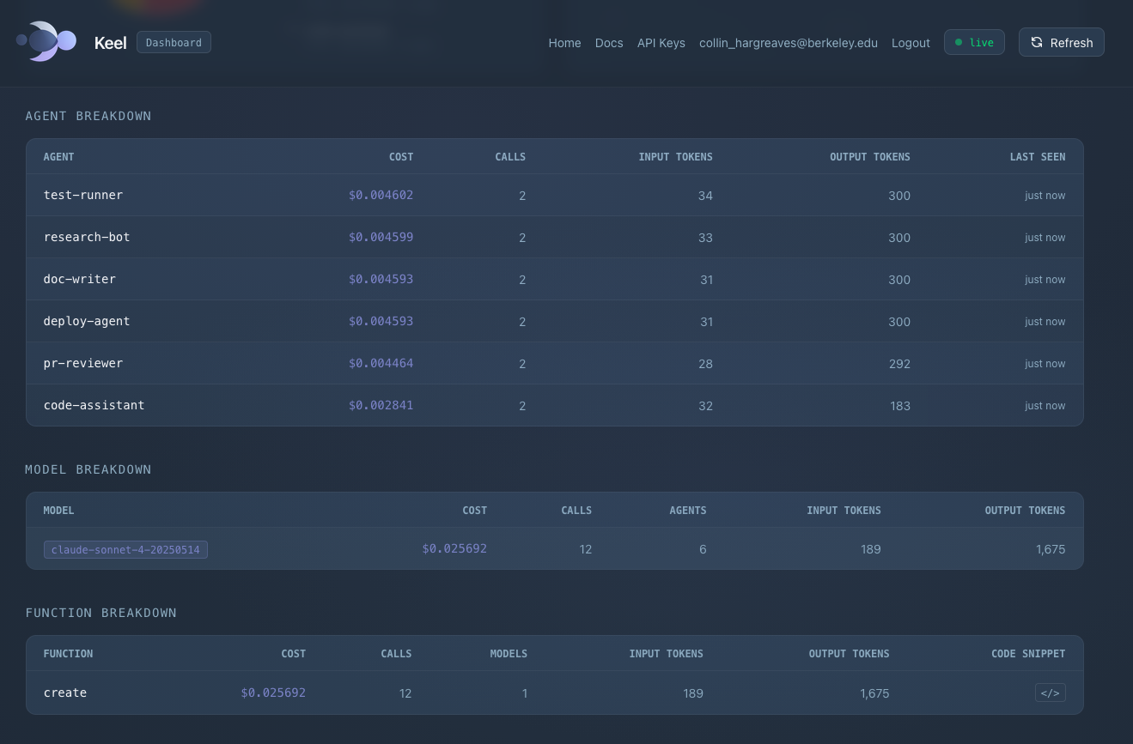Open the API Keys page

pyautogui.click(x=661, y=43)
